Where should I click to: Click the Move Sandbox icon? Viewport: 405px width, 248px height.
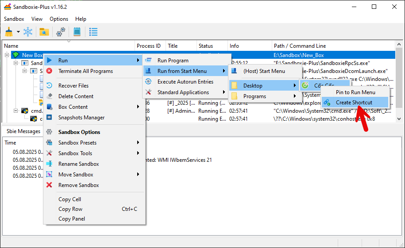(x=49, y=175)
